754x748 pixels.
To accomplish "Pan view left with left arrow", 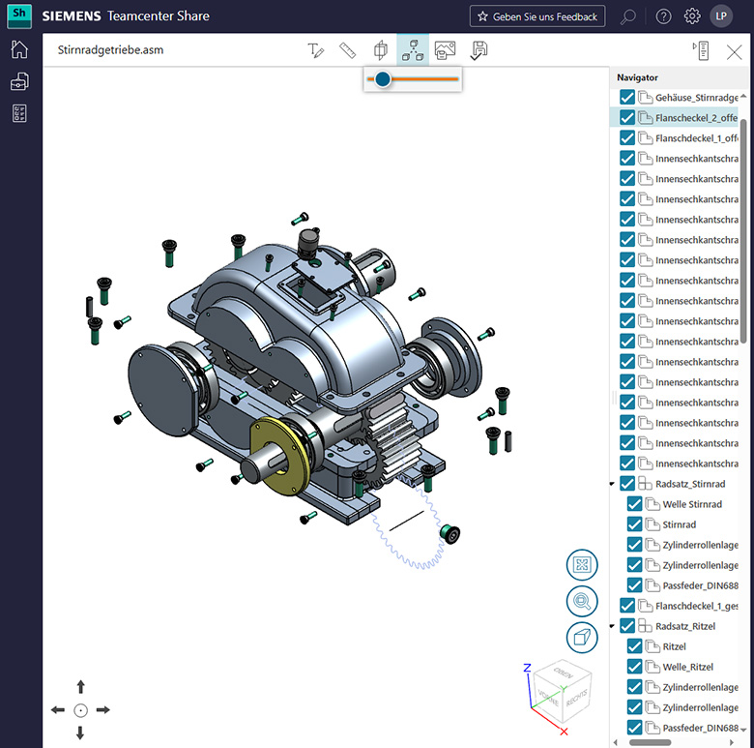I will [58, 710].
